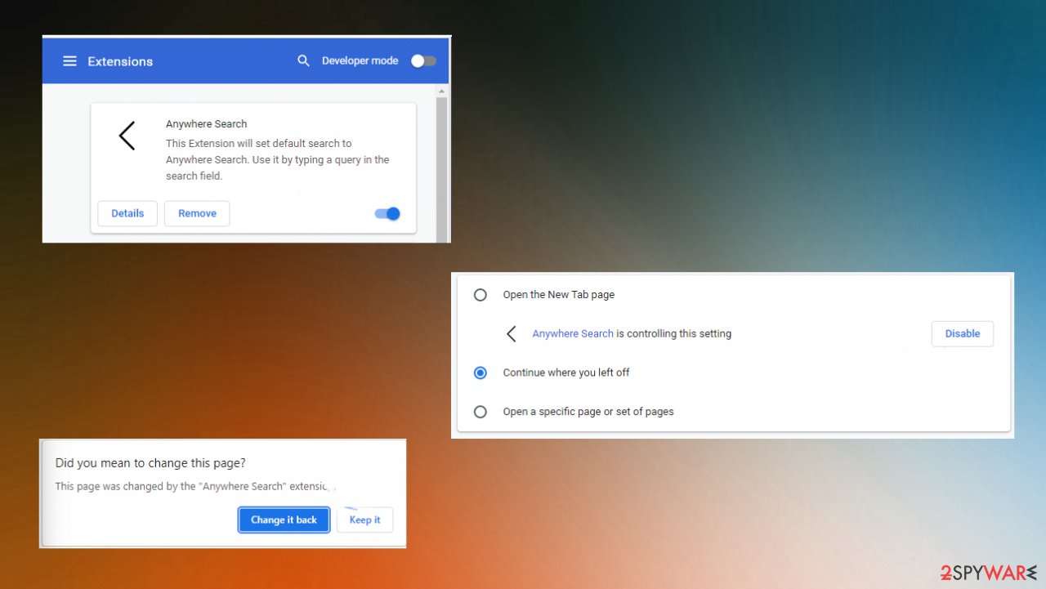Open the Extensions hamburger menu
Image resolution: width=1046 pixels, height=589 pixels.
69,61
